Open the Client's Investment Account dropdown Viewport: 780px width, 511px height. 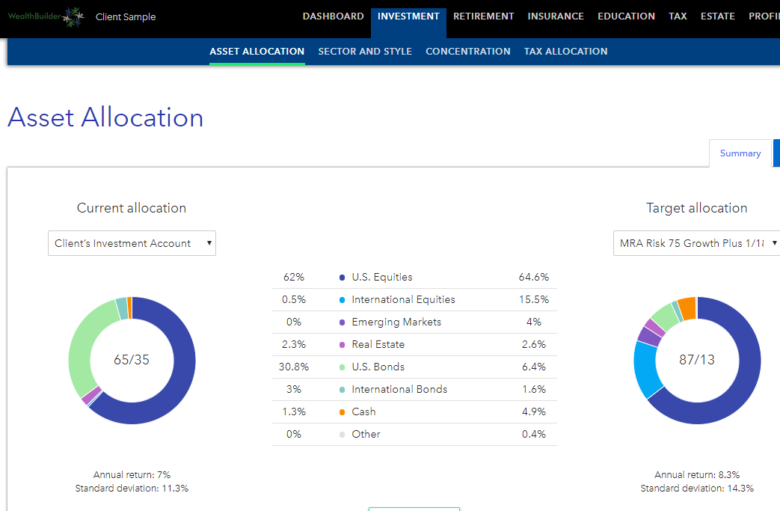(132, 243)
